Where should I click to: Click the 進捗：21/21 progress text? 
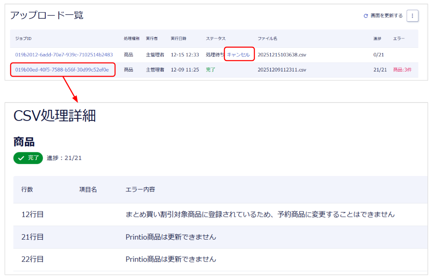(x=64, y=158)
